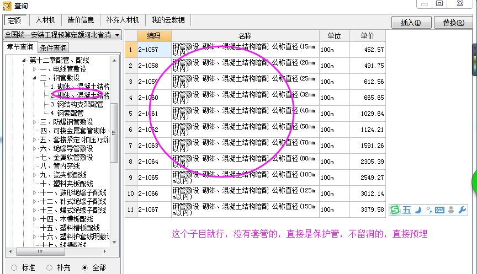Select code cell 2-1067

click(154, 209)
